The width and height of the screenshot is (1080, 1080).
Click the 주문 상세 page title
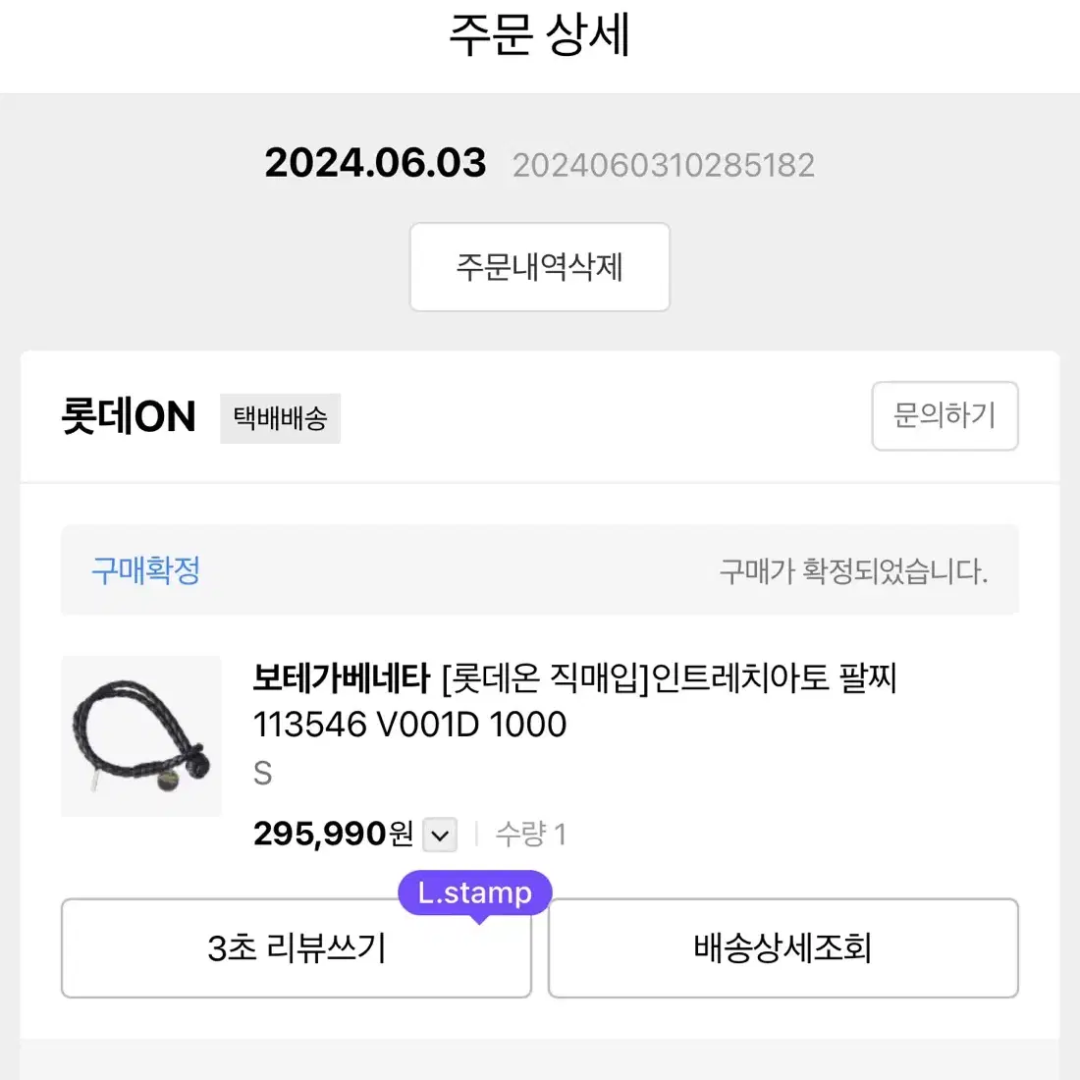point(539,34)
